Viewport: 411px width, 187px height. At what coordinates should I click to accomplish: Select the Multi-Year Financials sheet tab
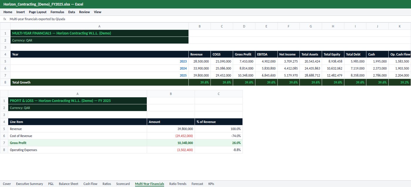[149, 184]
